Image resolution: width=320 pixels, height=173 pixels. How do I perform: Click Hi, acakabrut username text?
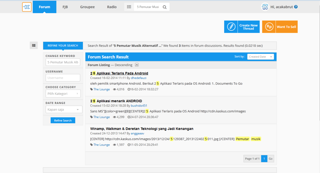(282, 7)
